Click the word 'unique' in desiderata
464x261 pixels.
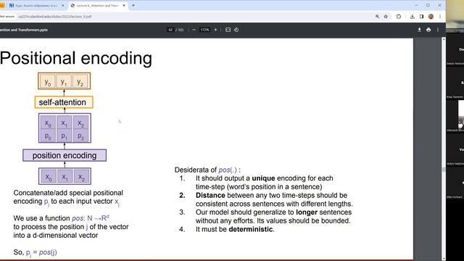(263, 178)
